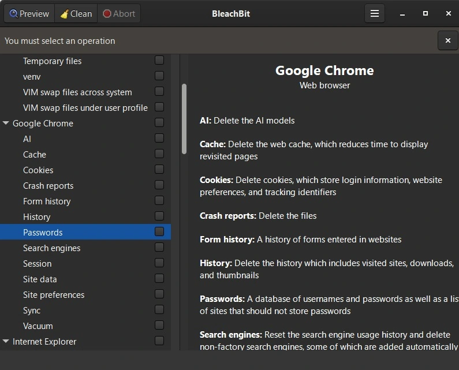Image resolution: width=459 pixels, height=370 pixels.
Task: Tick the Session checkbox
Action: (159, 263)
